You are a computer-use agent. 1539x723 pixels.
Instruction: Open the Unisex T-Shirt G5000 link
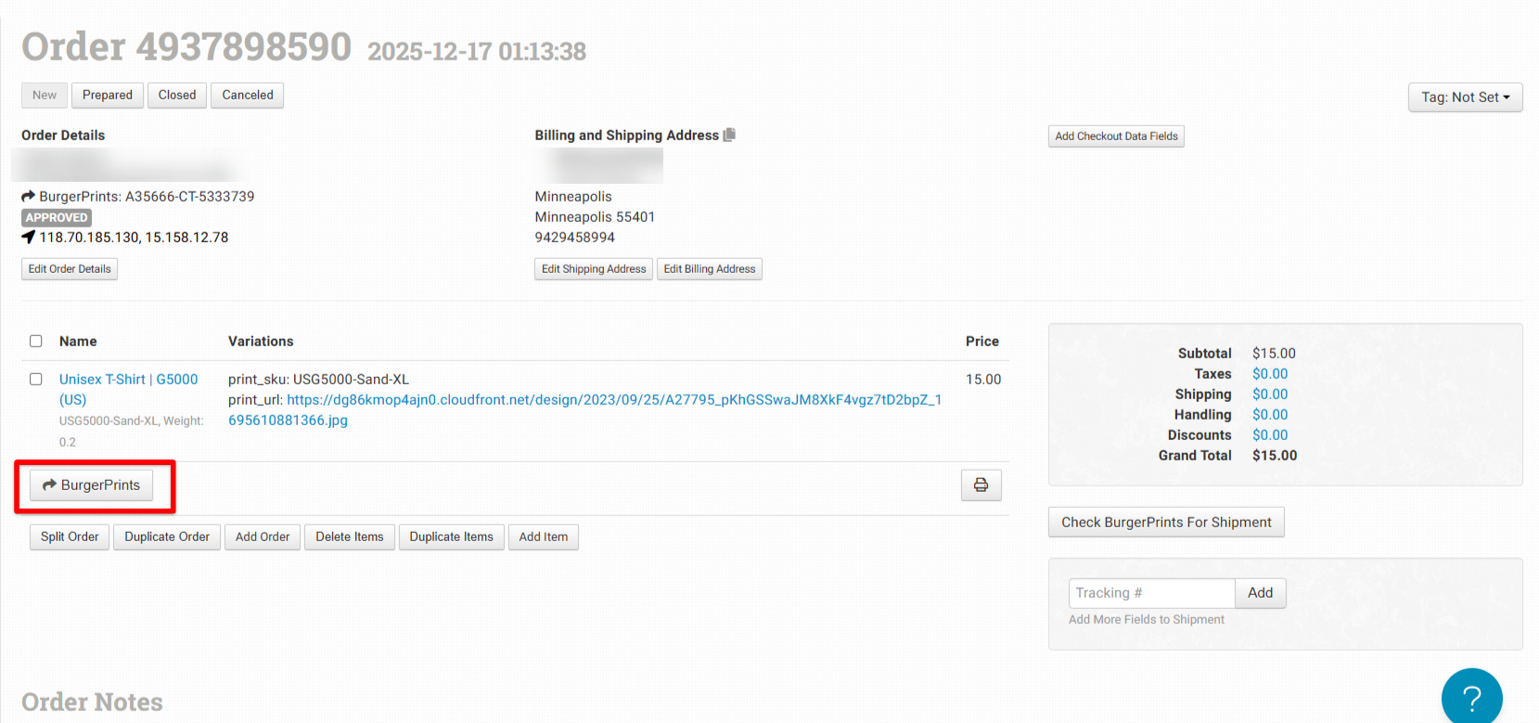(128, 380)
